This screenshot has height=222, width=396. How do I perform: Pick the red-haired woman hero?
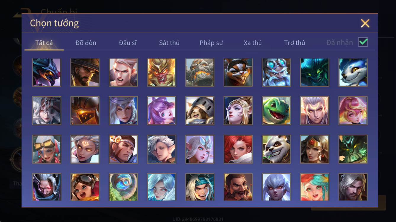coord(238,149)
